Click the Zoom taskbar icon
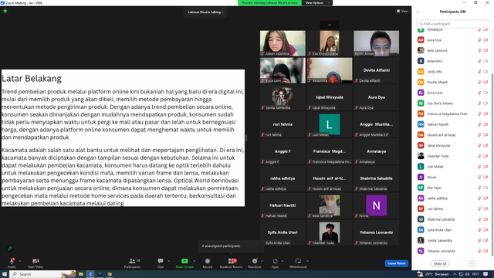Viewport: 494px width, 278px height. pos(90,274)
